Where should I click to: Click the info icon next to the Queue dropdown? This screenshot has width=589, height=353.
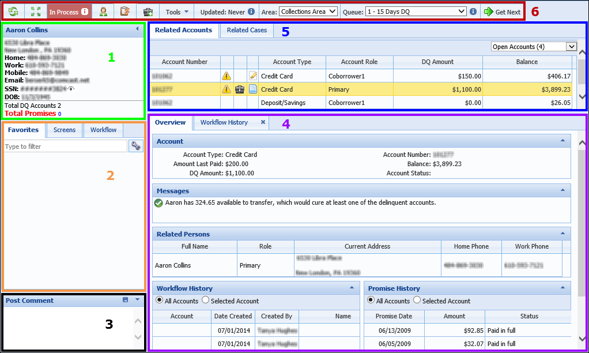tap(473, 12)
